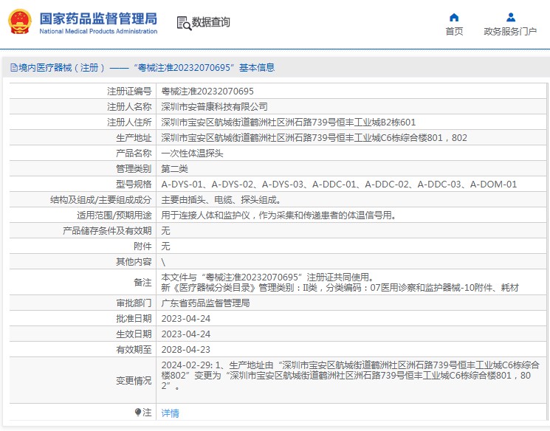
Task: Select 广东省药品监督管理局 value
Action: 205,303
